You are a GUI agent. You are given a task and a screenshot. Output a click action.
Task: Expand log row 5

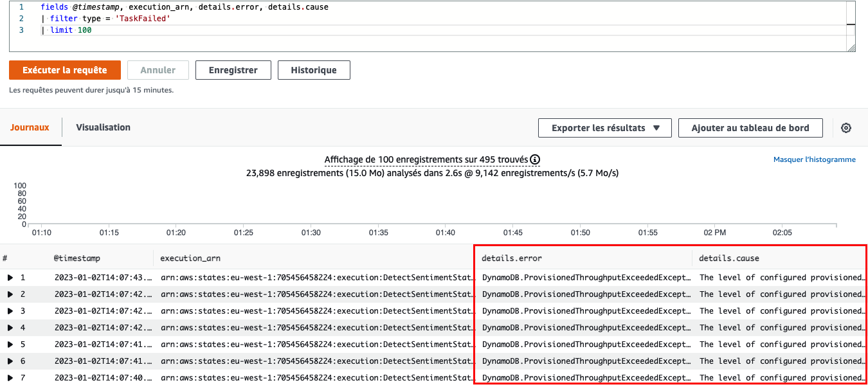pyautogui.click(x=10, y=345)
